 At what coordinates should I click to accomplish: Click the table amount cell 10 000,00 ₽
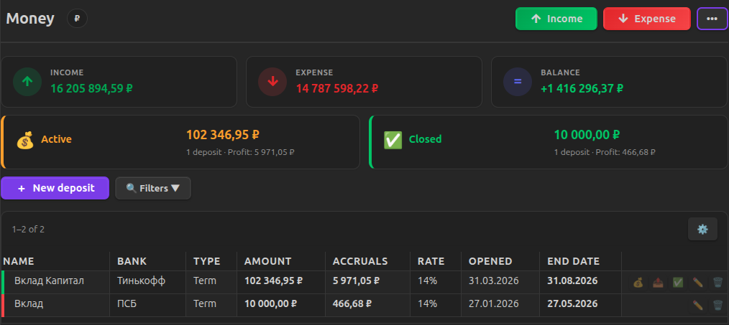pos(271,303)
